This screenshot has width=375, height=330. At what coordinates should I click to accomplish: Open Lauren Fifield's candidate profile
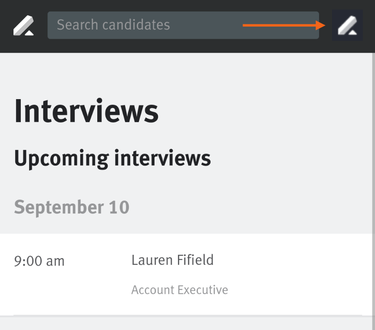172,260
